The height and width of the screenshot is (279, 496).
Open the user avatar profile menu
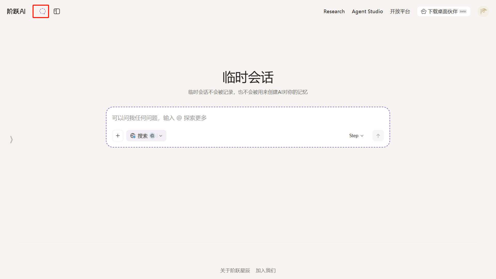pos(483,11)
